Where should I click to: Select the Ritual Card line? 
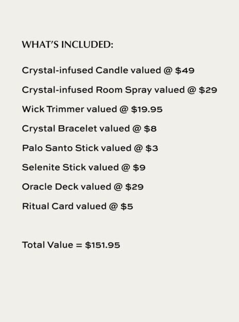tap(78, 206)
